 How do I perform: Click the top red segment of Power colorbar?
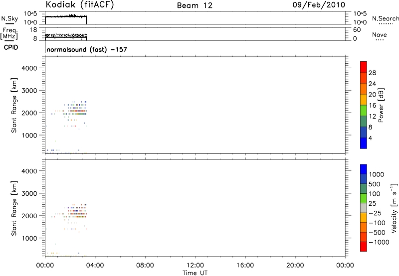point(364,67)
